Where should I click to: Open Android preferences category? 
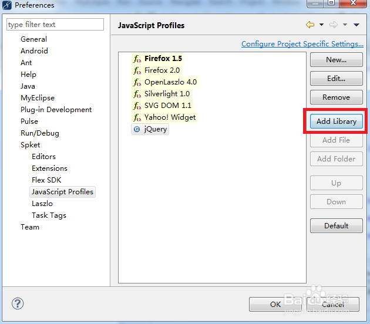coord(34,51)
